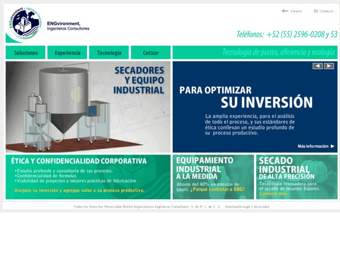The height and width of the screenshot is (255, 340).
Task: Open Información legal y privacidad link
Action: coord(247,207)
